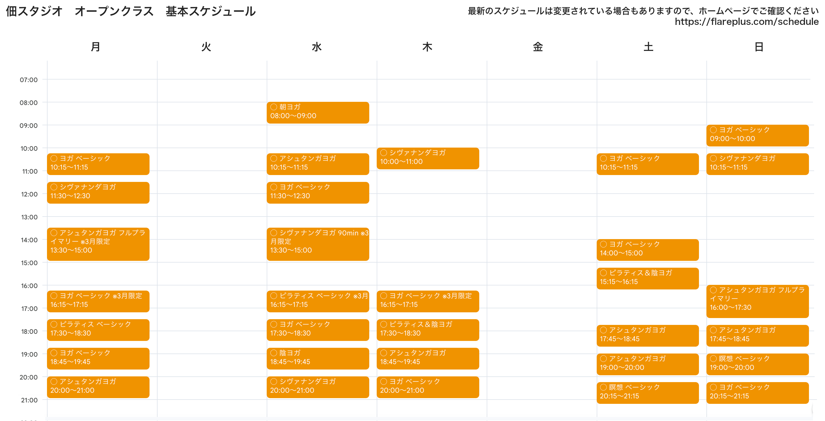Select the 月 day column header
The height and width of the screenshot is (421, 825).
coord(95,47)
